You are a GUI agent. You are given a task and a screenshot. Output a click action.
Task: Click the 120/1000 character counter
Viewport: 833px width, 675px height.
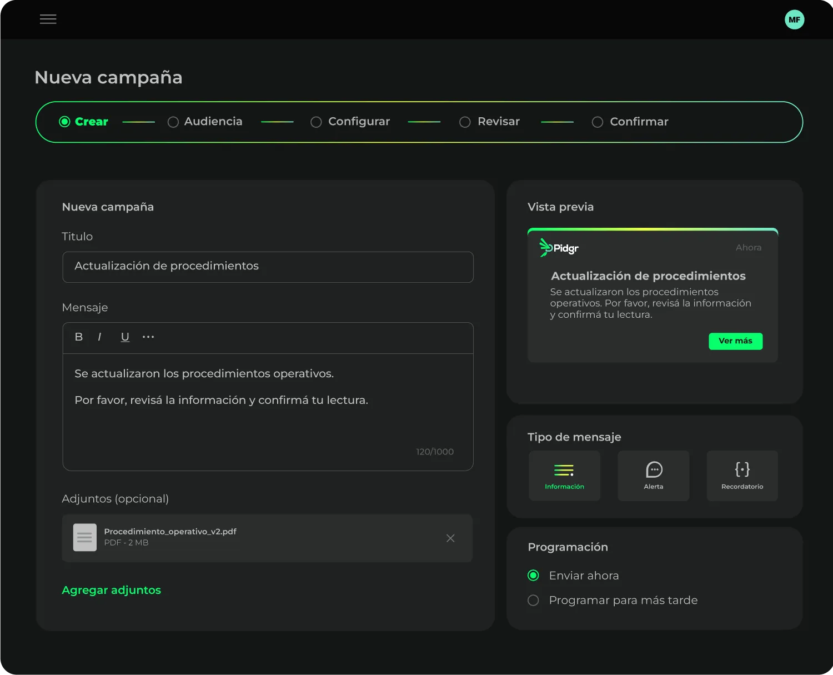435,452
